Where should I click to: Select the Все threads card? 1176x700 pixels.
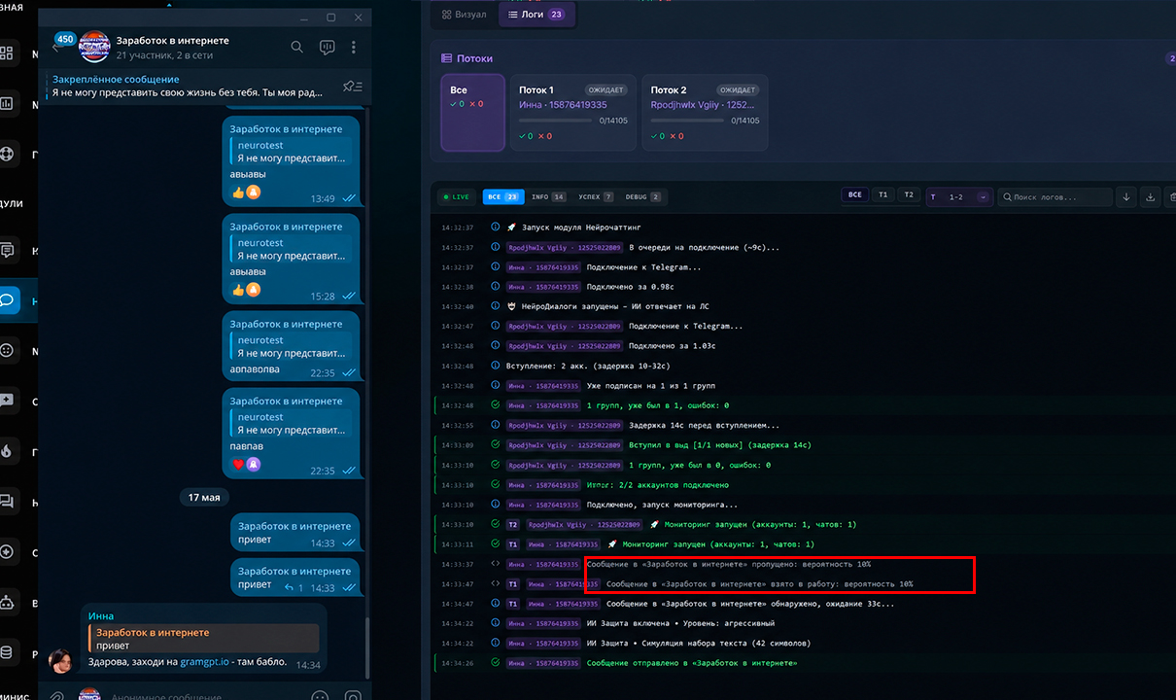point(472,113)
